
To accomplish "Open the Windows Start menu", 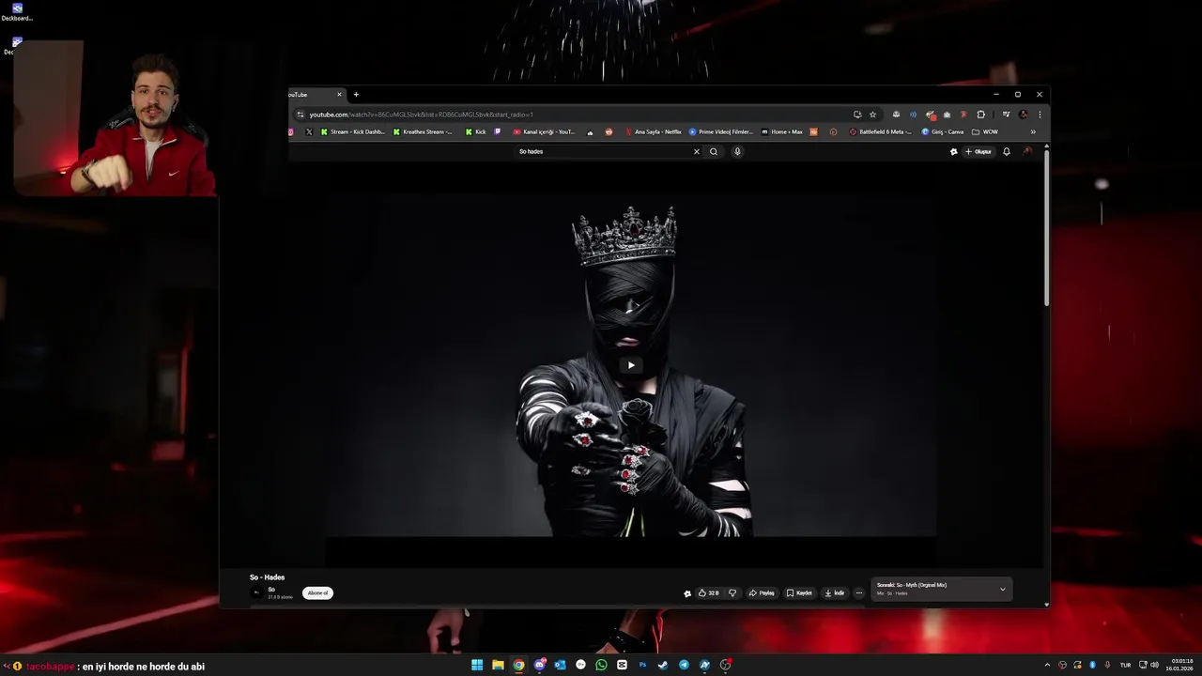I will [x=477, y=665].
